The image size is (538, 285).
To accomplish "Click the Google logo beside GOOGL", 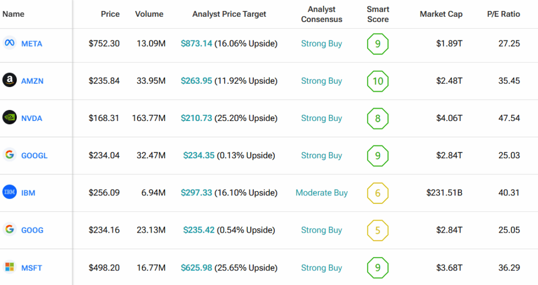I will (x=9, y=155).
